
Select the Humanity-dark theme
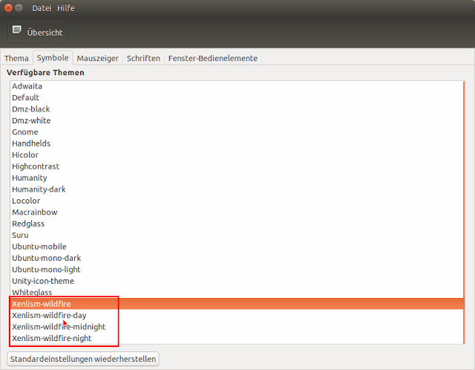pyautogui.click(x=237, y=189)
